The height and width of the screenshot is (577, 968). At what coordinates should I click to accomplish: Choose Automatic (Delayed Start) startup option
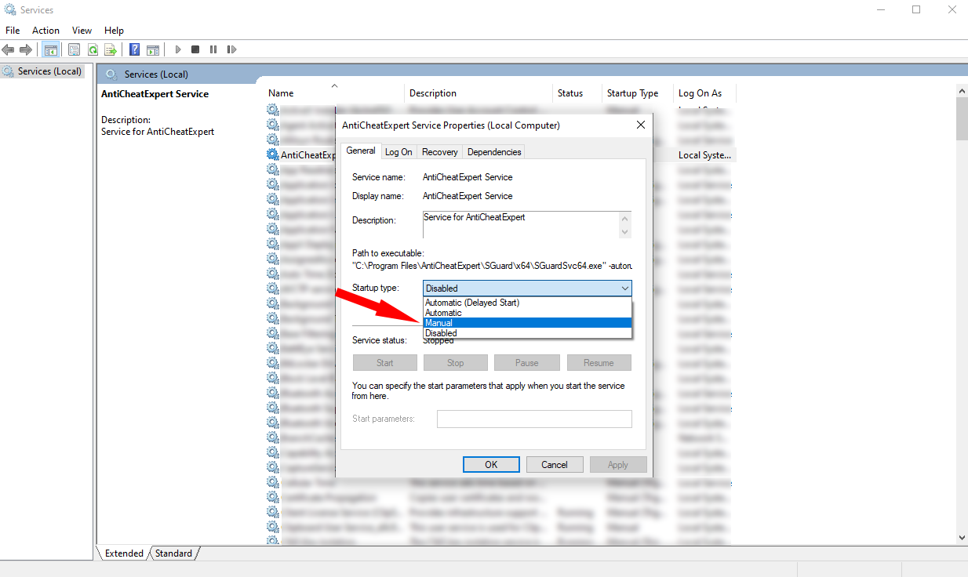(527, 303)
